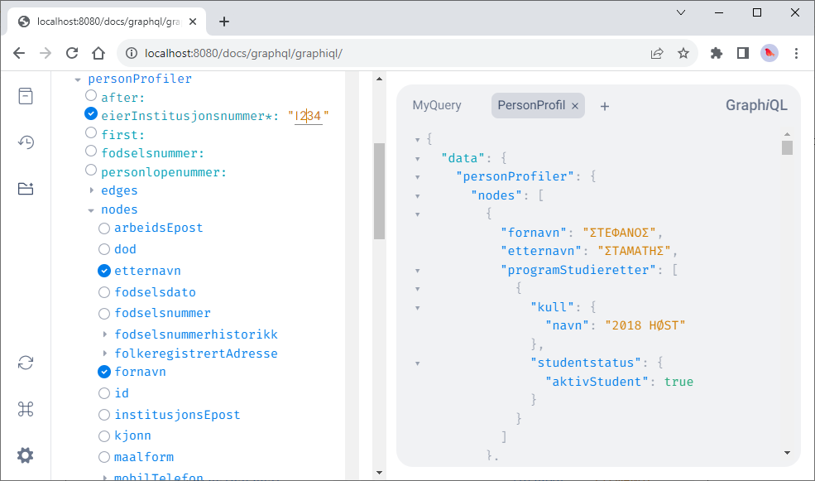815x481 pixels.
Task: Reload the page in browser
Action: (72, 53)
